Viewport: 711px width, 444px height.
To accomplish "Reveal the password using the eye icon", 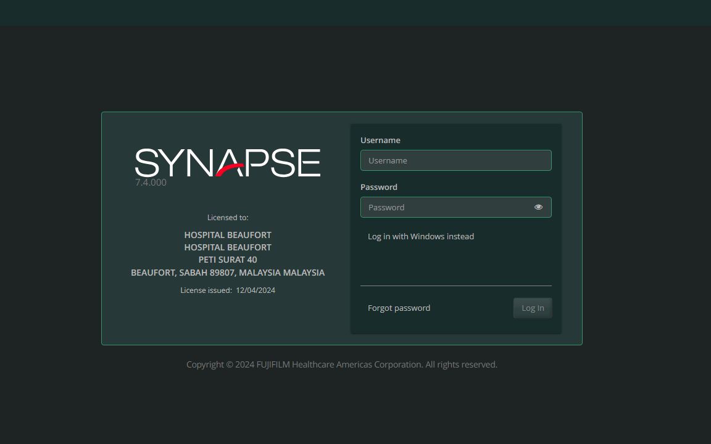I will pos(538,207).
